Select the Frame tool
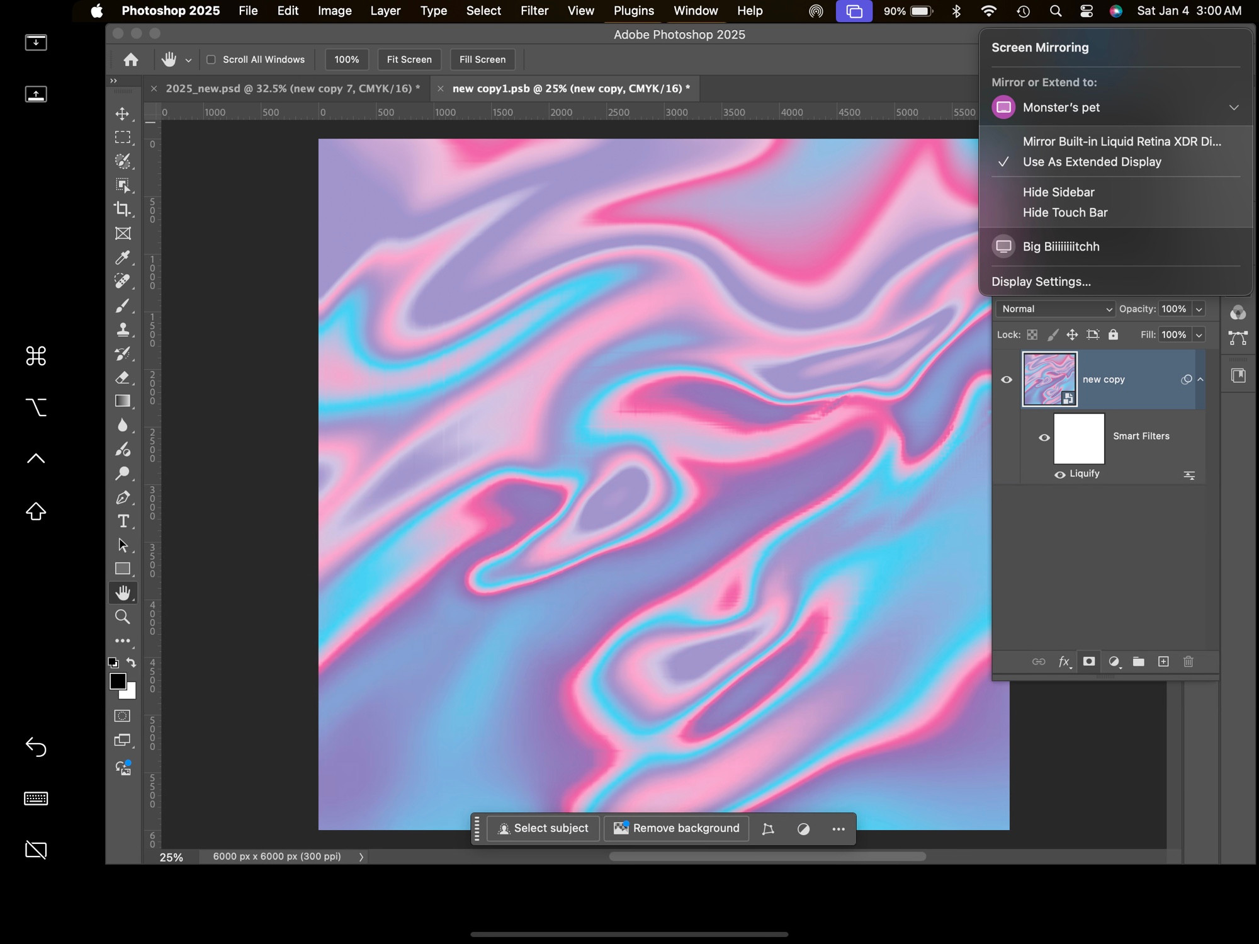The image size is (1259, 944). (x=123, y=233)
